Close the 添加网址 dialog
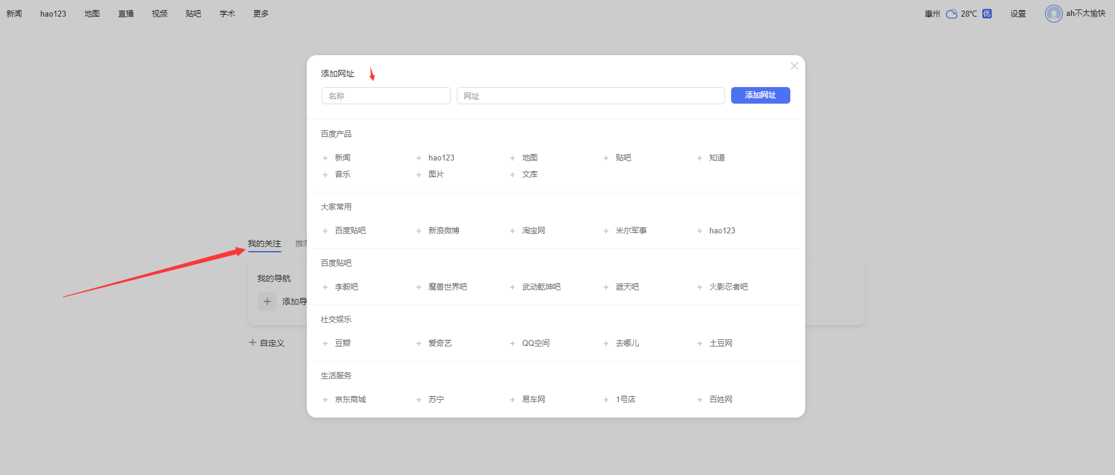 (794, 66)
